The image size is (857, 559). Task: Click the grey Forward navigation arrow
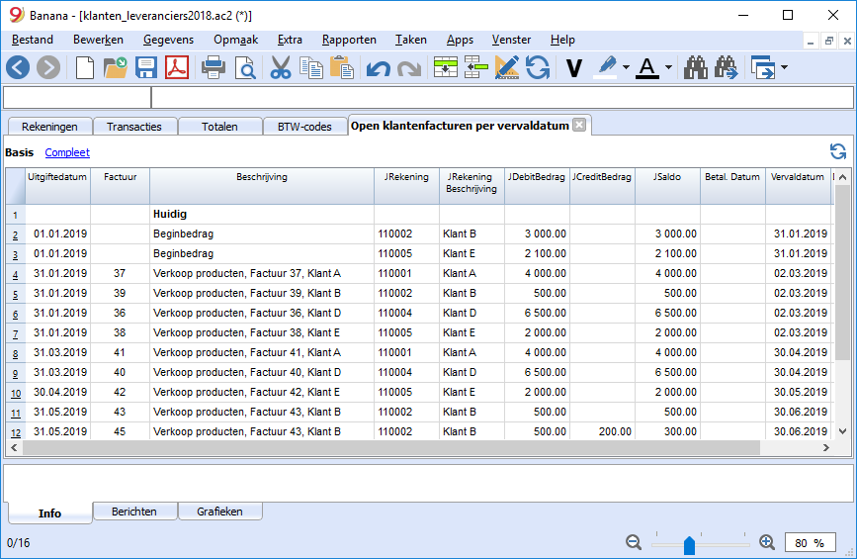(48, 68)
